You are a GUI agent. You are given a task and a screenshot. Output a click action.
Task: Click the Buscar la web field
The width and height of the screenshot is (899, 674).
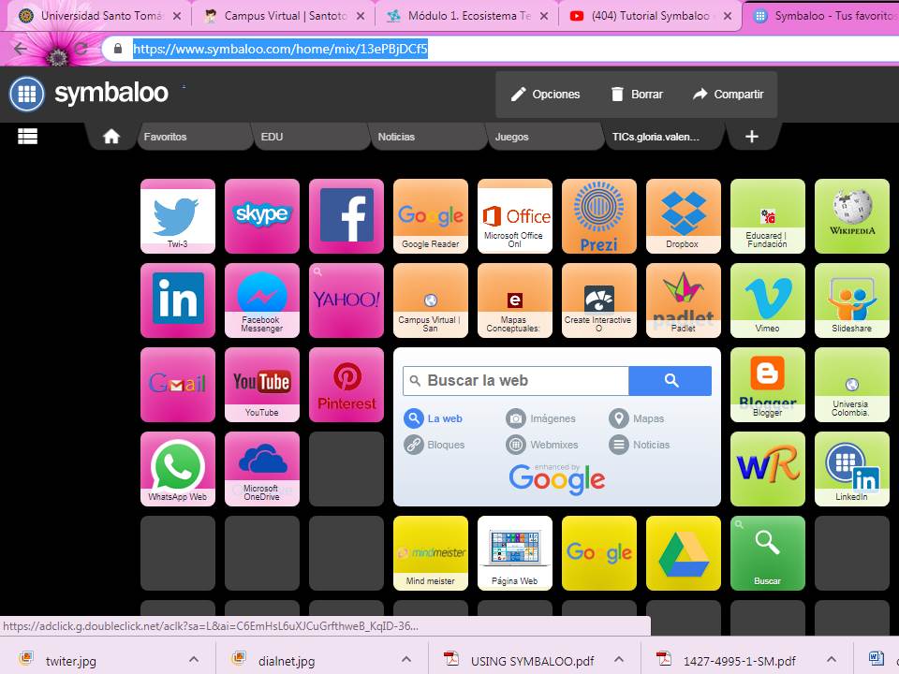click(x=516, y=381)
